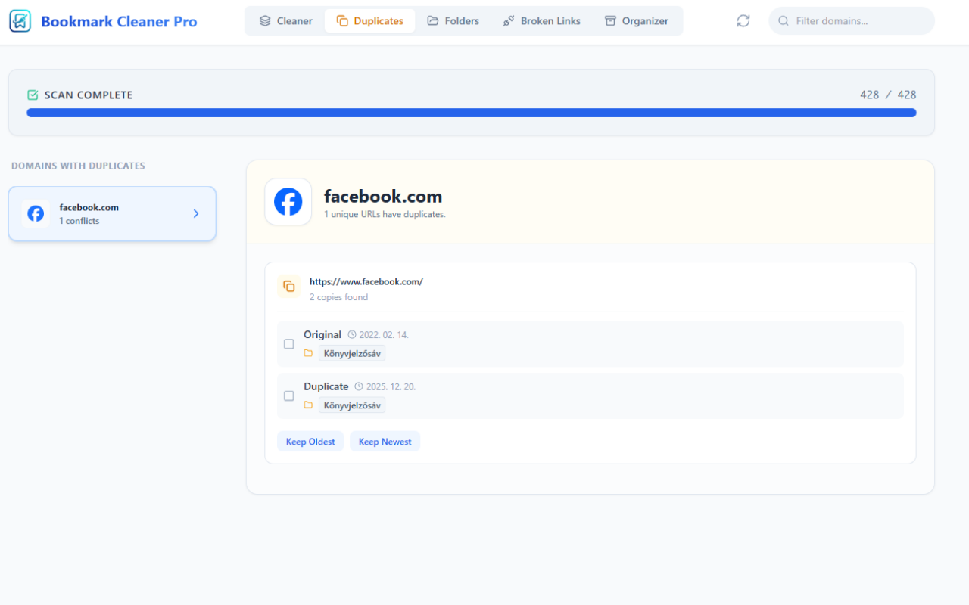969x605 pixels.
Task: Click the blue scan progress bar
Action: 472,113
